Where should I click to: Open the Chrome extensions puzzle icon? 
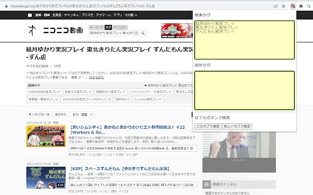coord(301,6)
